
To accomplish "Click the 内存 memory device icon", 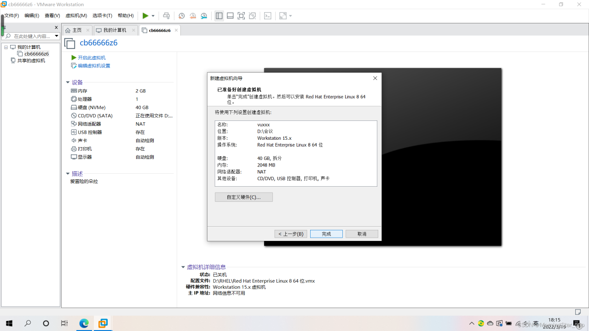I will (x=74, y=91).
